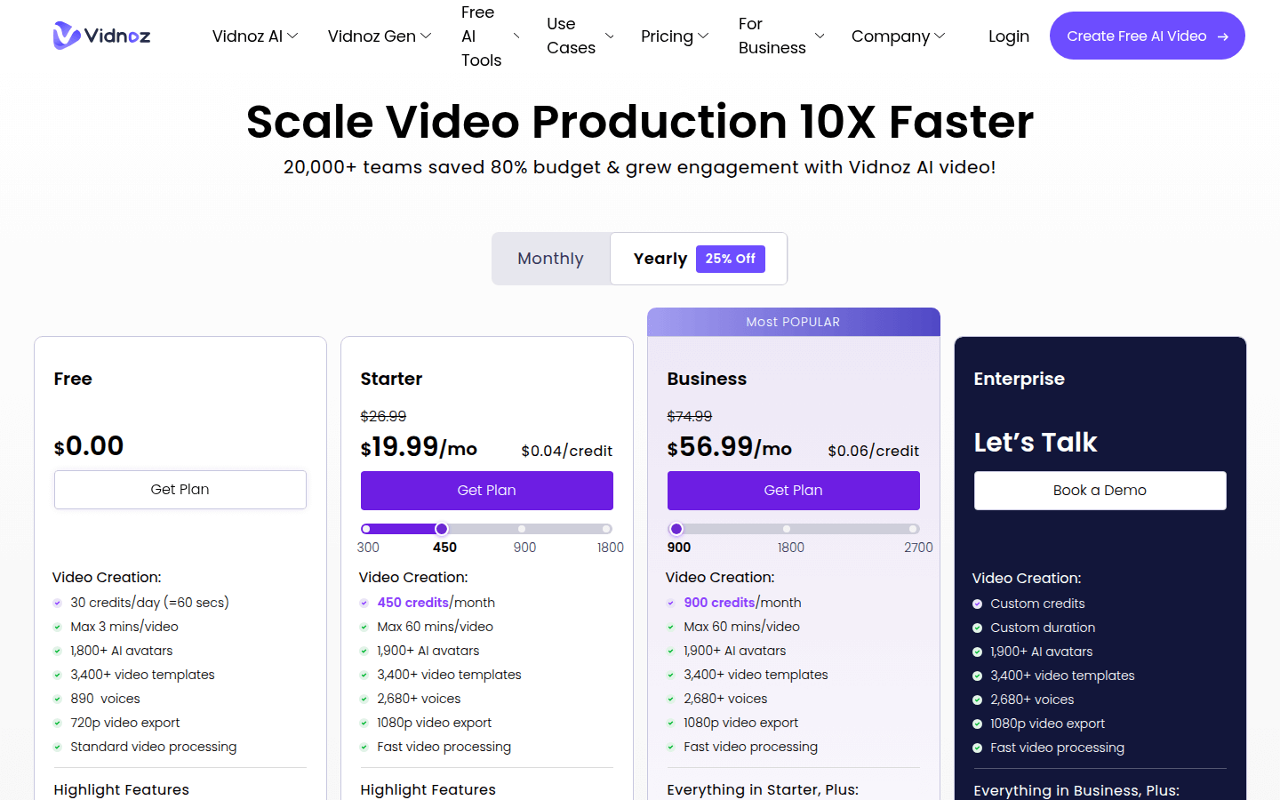Screen dimensions: 1280x800
Task: Click checkmark icon beside 900 credits/month
Action: (x=670, y=603)
